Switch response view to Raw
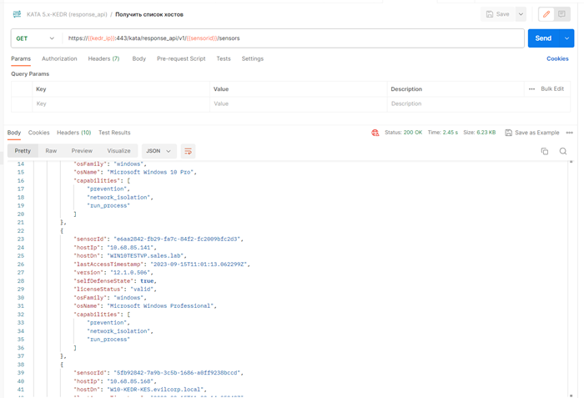The height and width of the screenshot is (398, 584). (51, 151)
